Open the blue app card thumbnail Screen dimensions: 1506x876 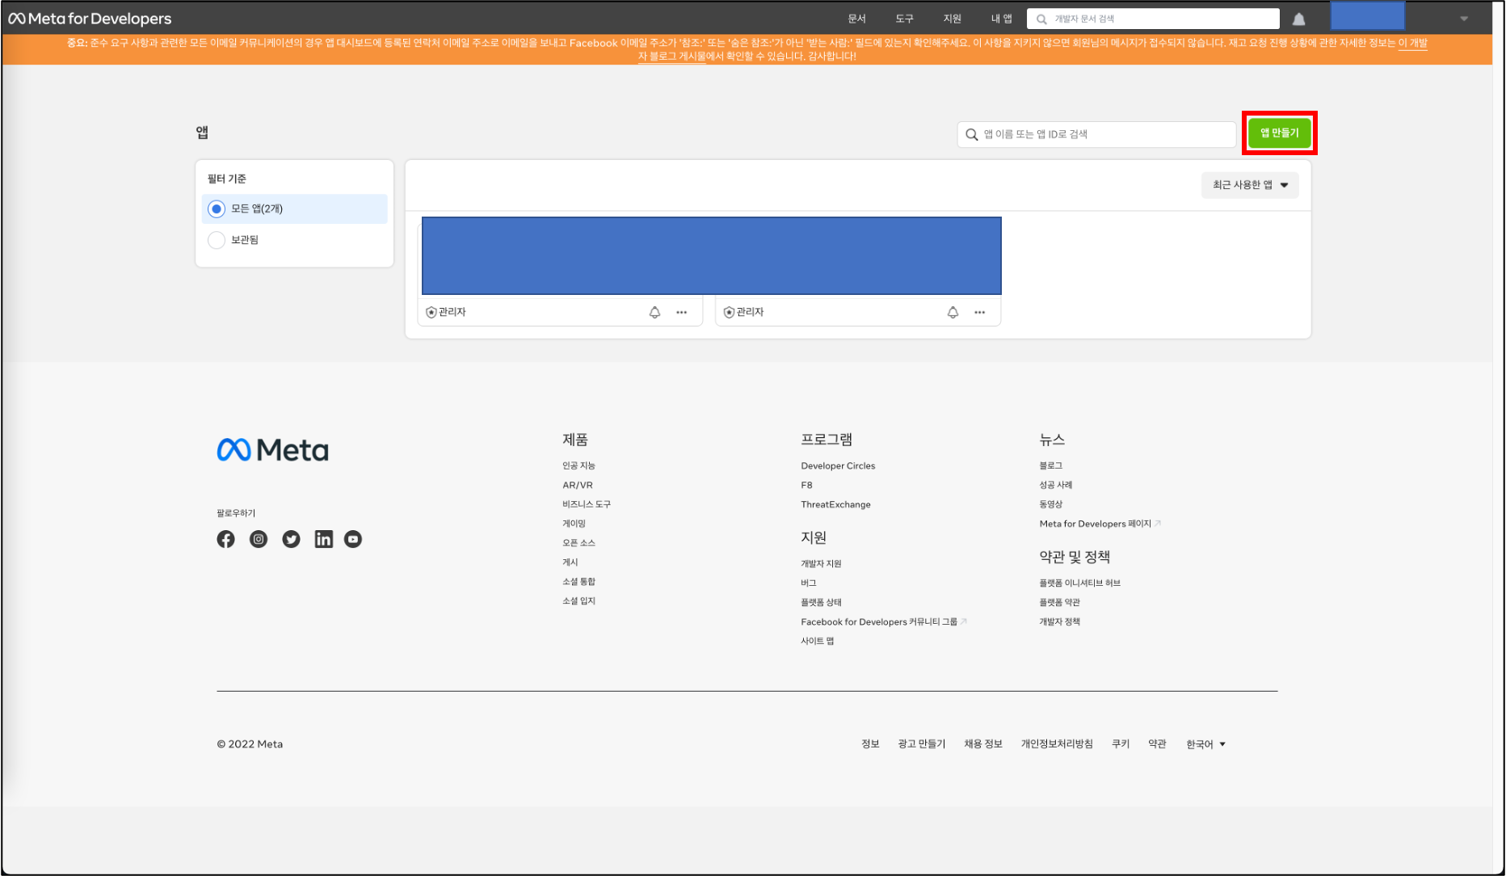click(712, 255)
